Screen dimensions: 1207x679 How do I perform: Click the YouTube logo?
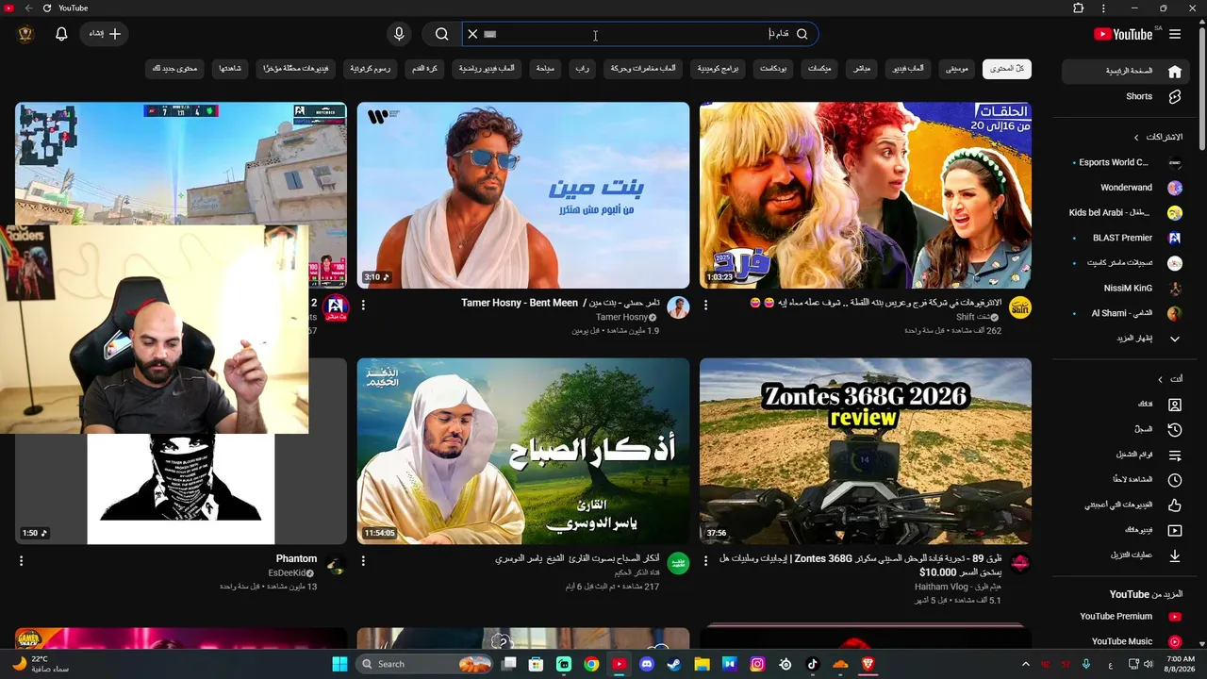(1122, 34)
